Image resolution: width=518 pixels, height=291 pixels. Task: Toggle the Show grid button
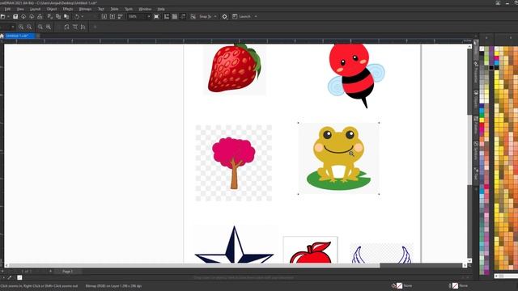coord(175,16)
